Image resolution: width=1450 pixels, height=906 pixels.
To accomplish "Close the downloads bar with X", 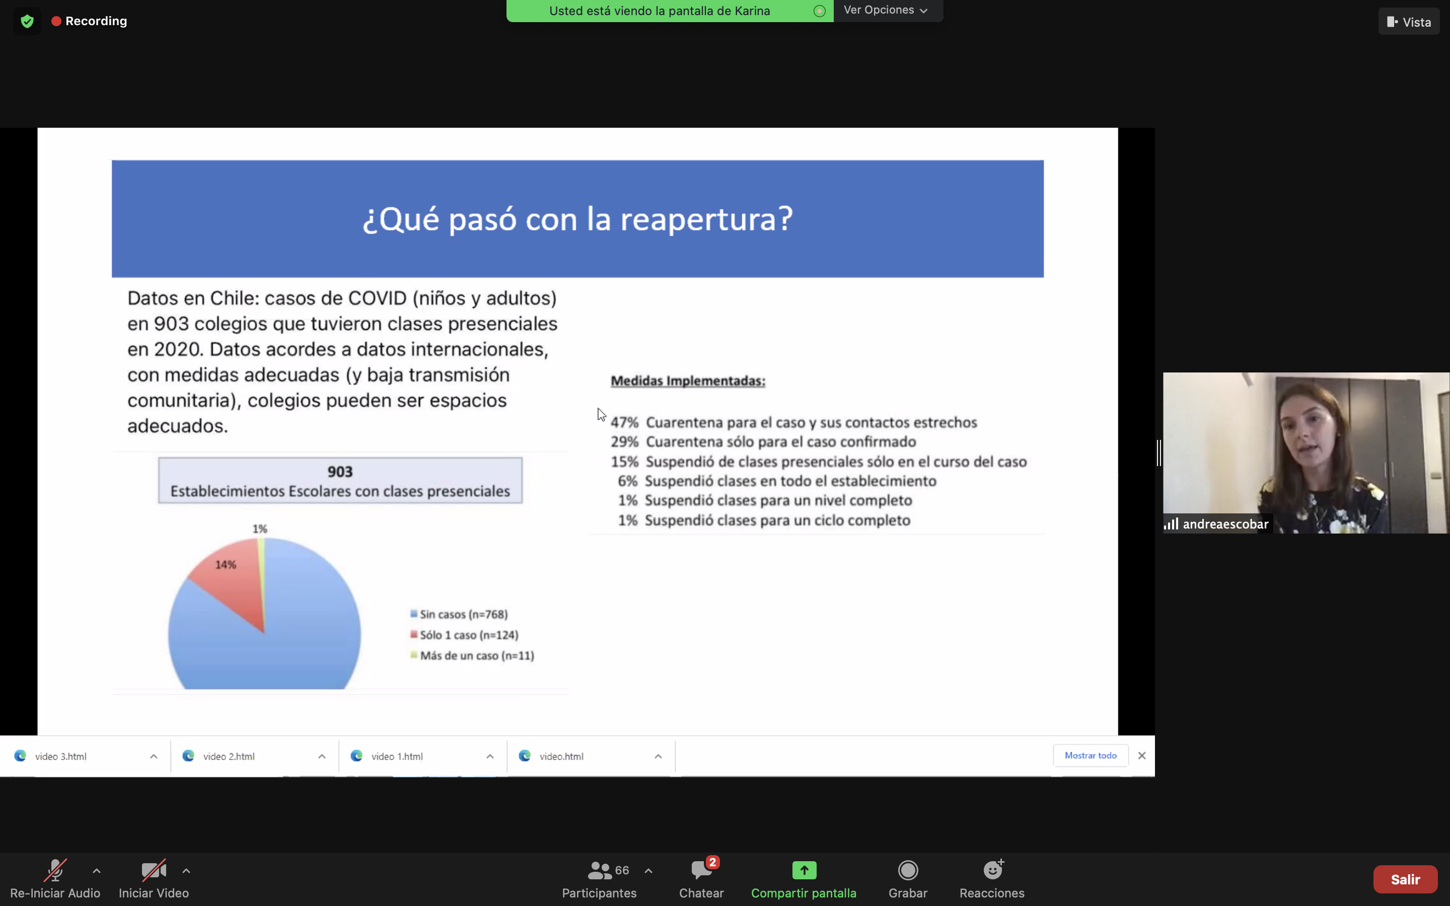I will tap(1141, 756).
